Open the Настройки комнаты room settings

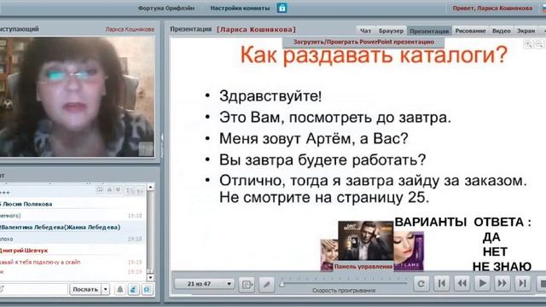coord(240,8)
